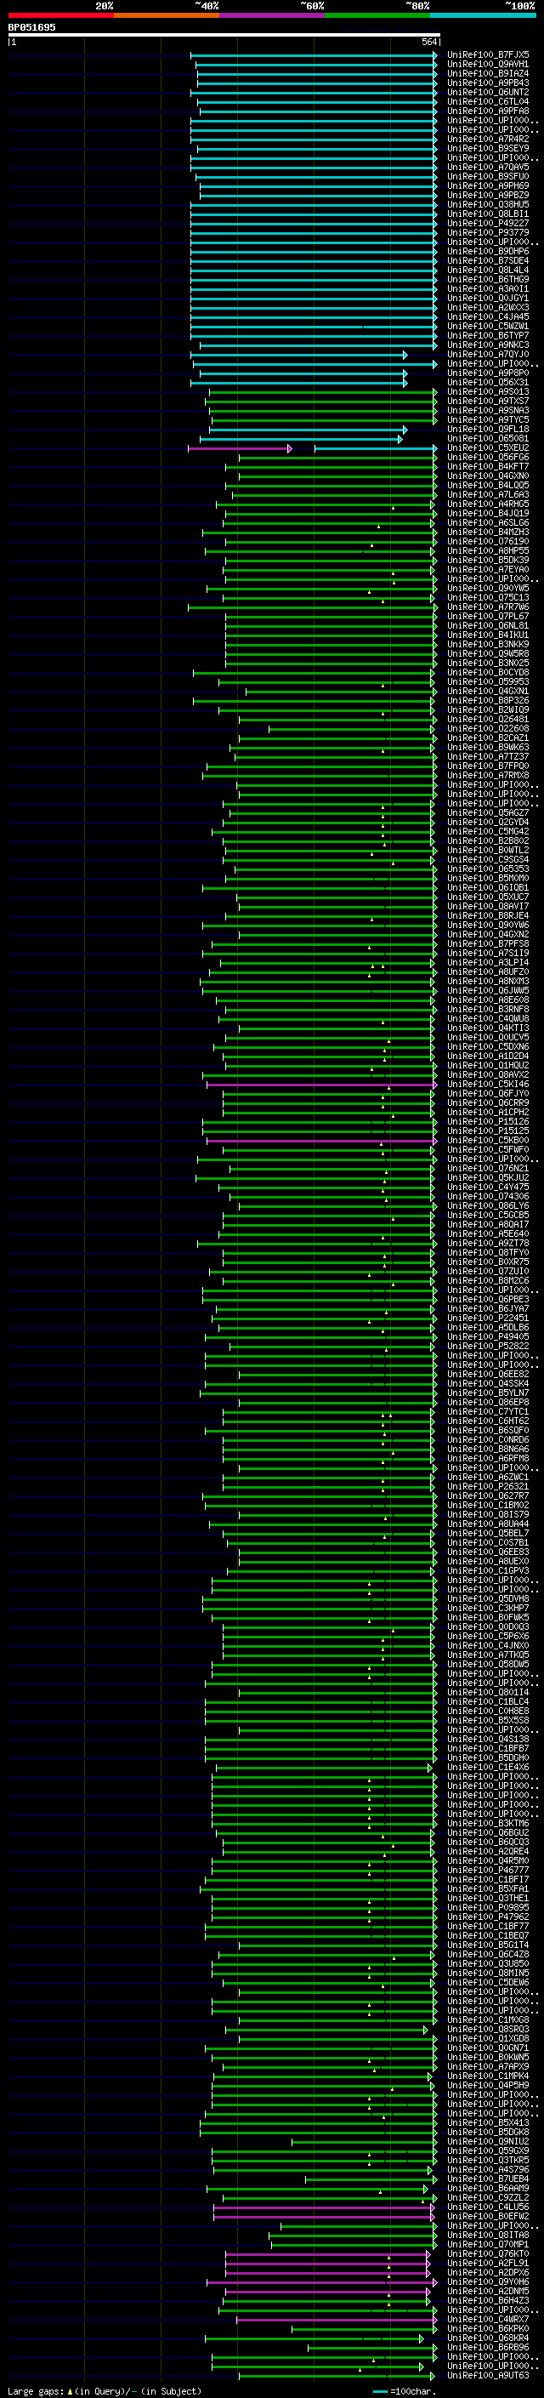Open hit UniRef100_B6THG9
The image size is (544, 2398).
point(488,279)
